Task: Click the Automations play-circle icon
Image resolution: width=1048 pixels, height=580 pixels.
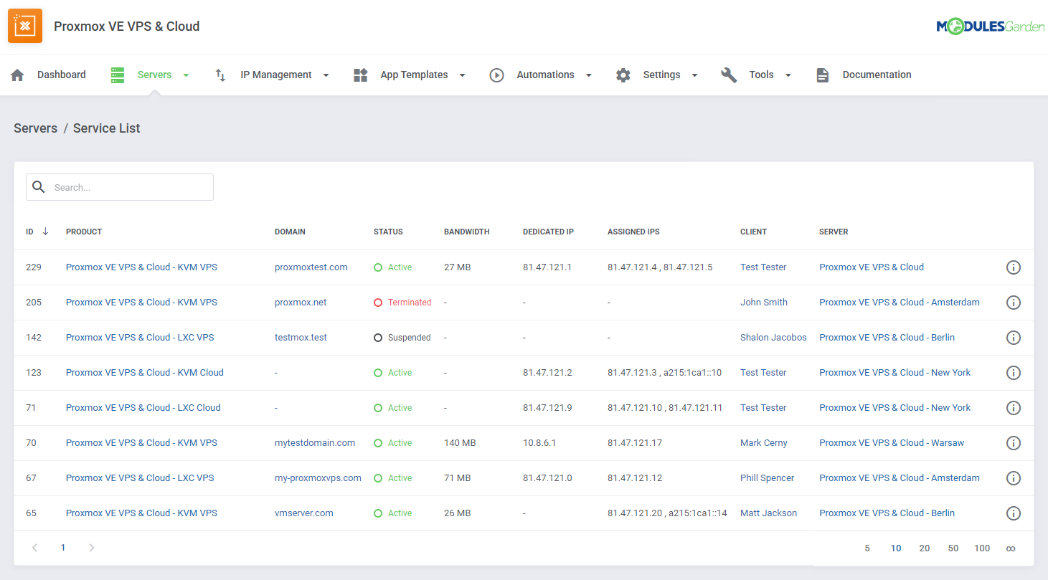Action: click(x=497, y=75)
